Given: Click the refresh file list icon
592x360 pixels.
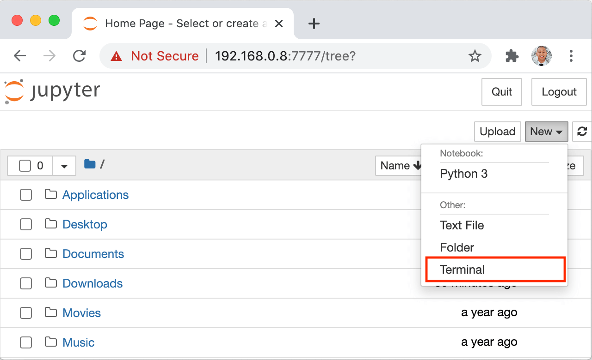Looking at the screenshot, I should [x=582, y=132].
